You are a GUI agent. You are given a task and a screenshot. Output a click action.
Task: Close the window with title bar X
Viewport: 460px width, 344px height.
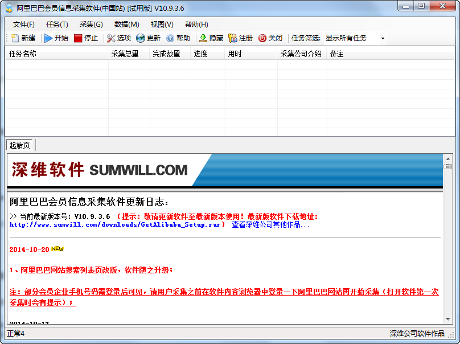442,6
